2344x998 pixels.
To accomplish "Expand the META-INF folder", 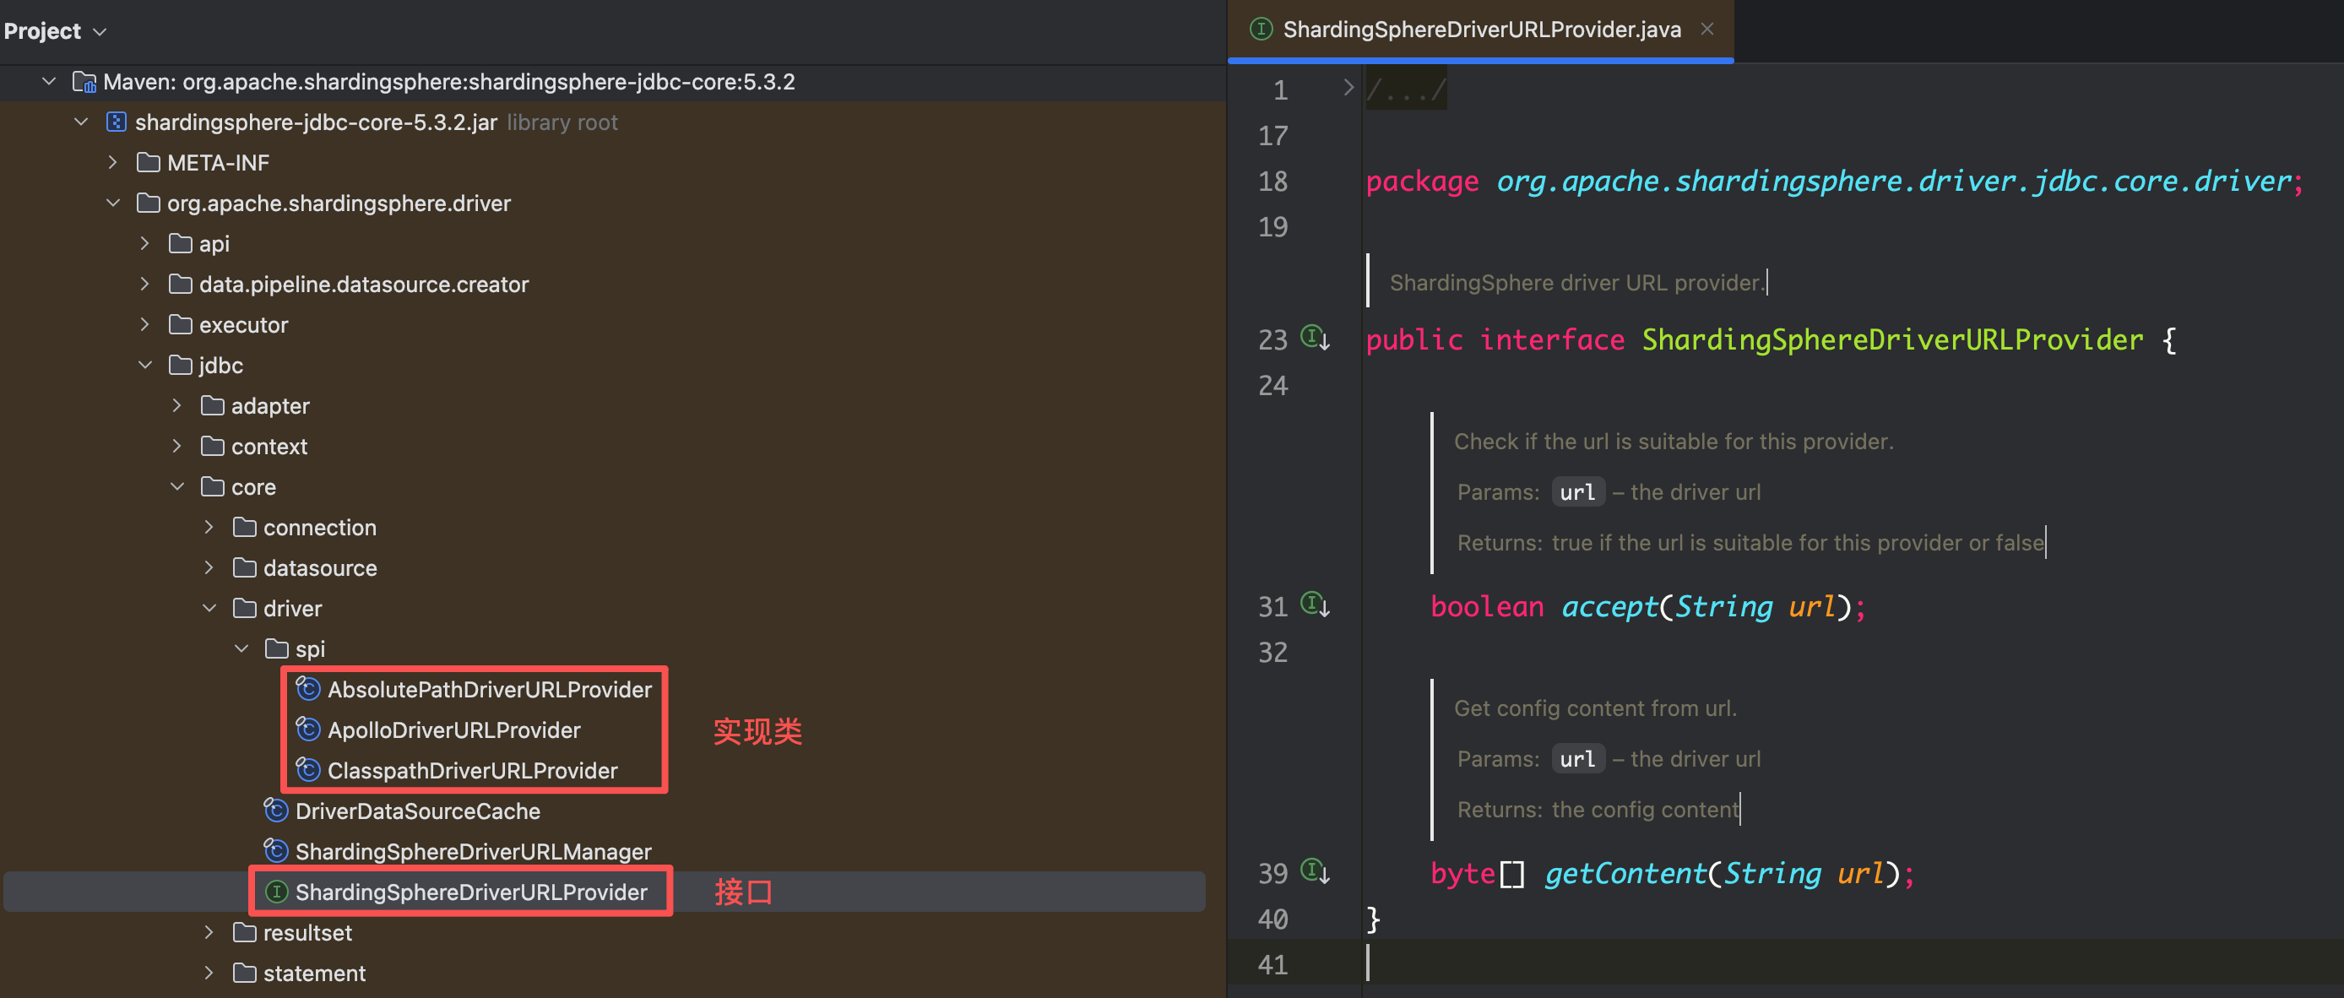I will coord(113,163).
